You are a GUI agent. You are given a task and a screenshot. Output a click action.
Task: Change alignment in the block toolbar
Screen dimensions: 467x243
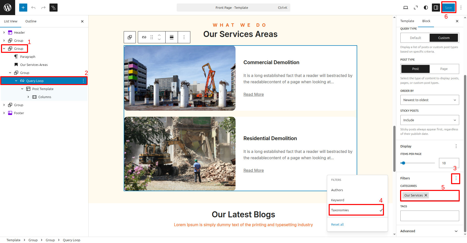coord(172,37)
